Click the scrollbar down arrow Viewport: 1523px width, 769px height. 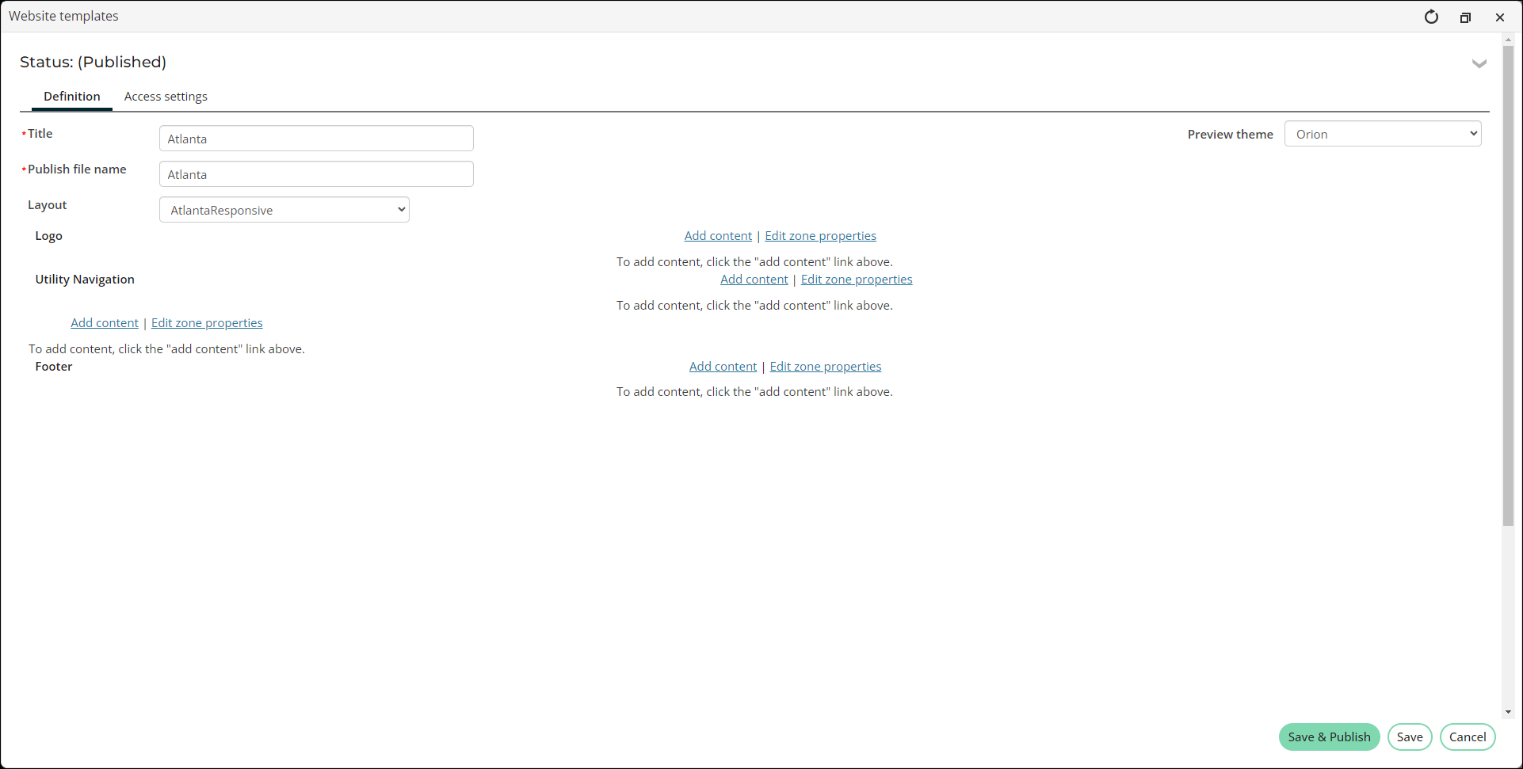tap(1508, 712)
